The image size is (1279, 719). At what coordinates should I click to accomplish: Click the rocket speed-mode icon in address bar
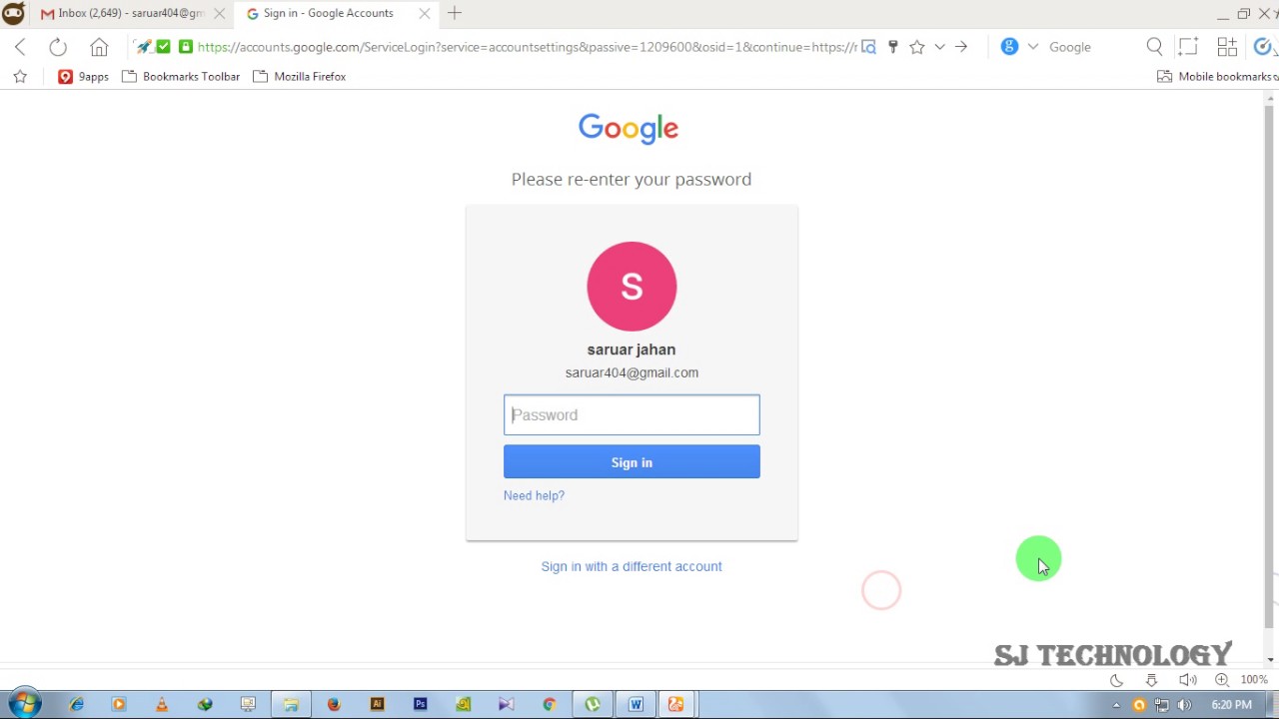click(x=145, y=47)
